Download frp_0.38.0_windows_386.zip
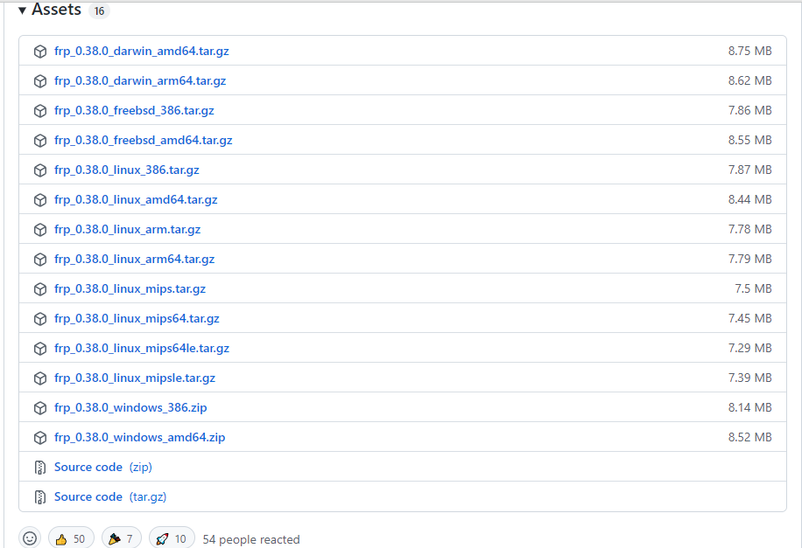802x548 pixels. point(130,407)
